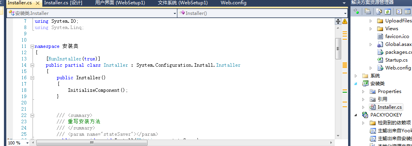Expand the 引用 references node
The height and width of the screenshot is (146, 412).
pyautogui.click(x=363, y=99)
